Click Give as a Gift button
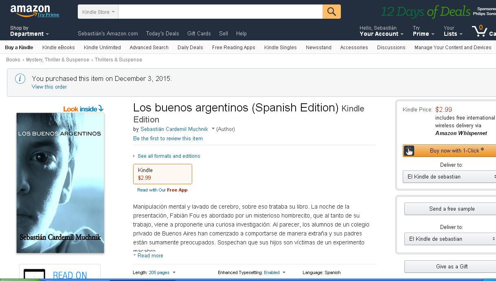The width and height of the screenshot is (496, 281). (450, 266)
